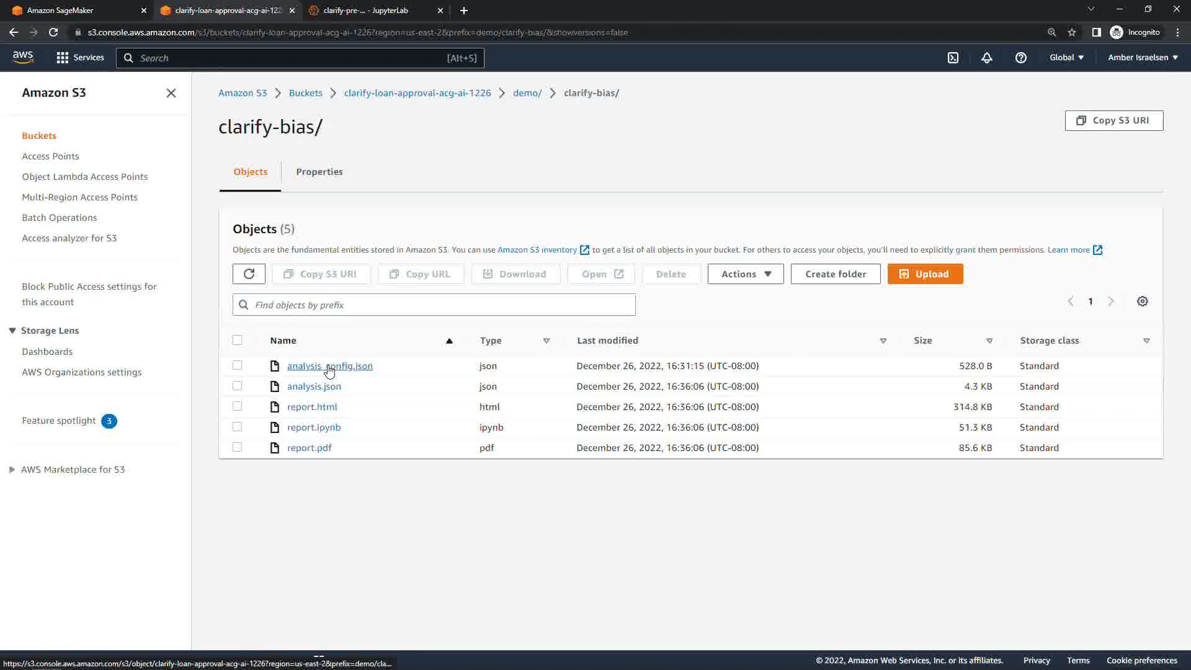Viewport: 1191px width, 670px height.
Task: Open the Actions dropdown menu
Action: click(745, 274)
